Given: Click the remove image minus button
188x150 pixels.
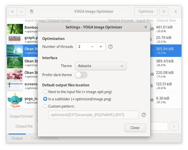Looking at the screenshot, I should click(x=21, y=11).
